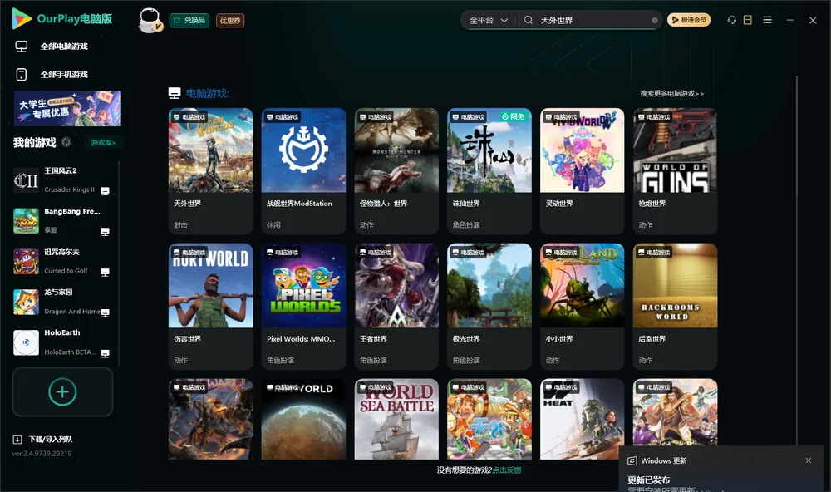This screenshot has width=831, height=492.
Task: Open the 小小世界 game card
Action: tap(582, 306)
